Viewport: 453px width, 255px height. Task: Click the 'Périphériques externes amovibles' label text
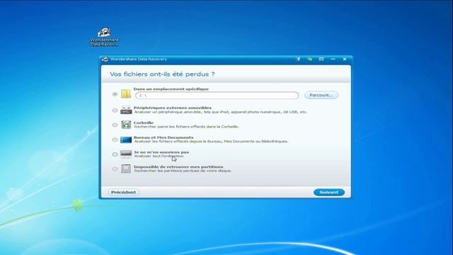click(x=173, y=108)
